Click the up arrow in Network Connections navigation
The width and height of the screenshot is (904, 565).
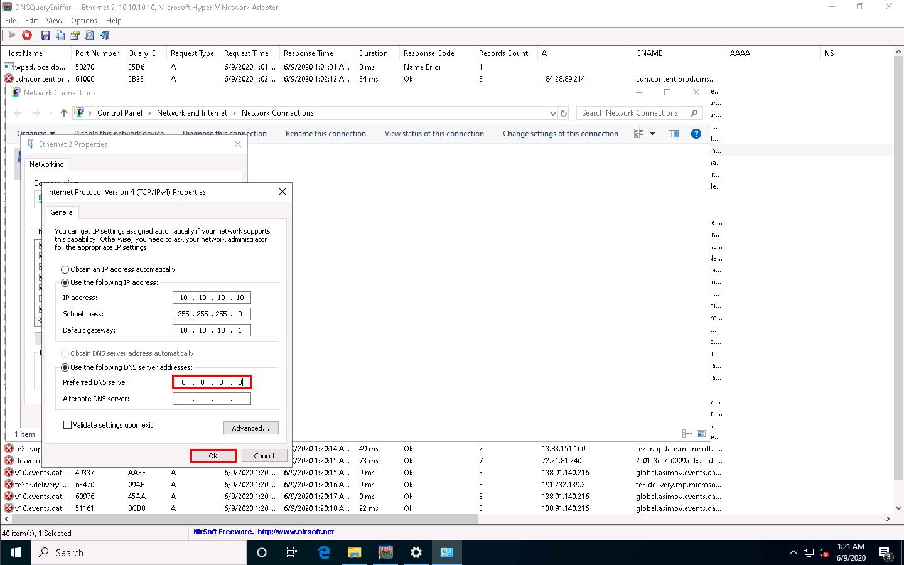click(x=63, y=113)
